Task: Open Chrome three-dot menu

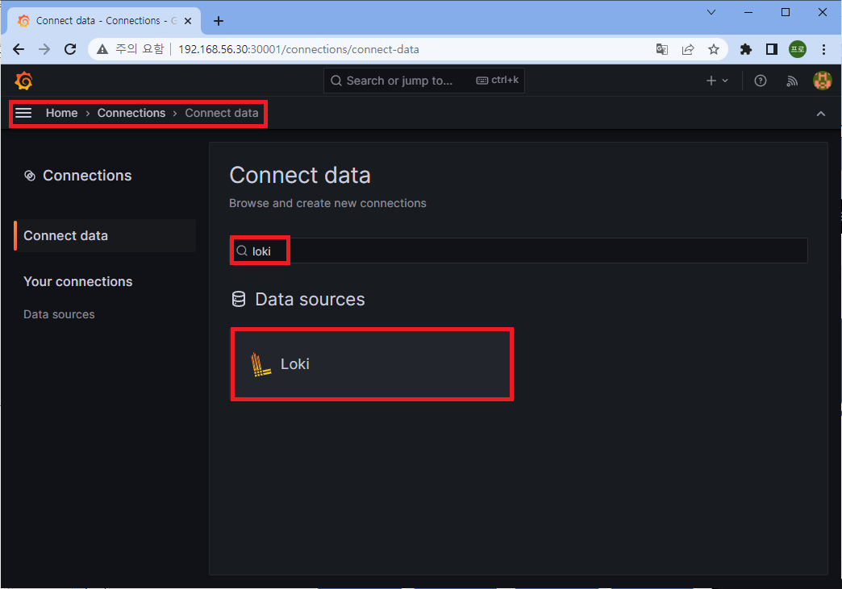Action: [x=823, y=49]
